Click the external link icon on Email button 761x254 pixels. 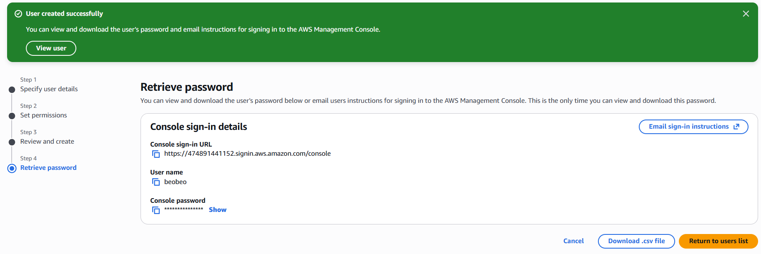pos(736,127)
